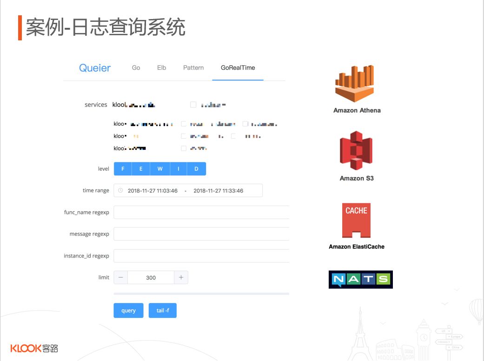This screenshot has width=484, height=361.
Task: Select the Pattern tab
Action: [x=193, y=68]
